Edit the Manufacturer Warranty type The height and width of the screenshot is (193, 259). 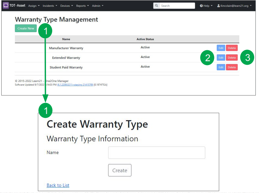(x=221, y=48)
